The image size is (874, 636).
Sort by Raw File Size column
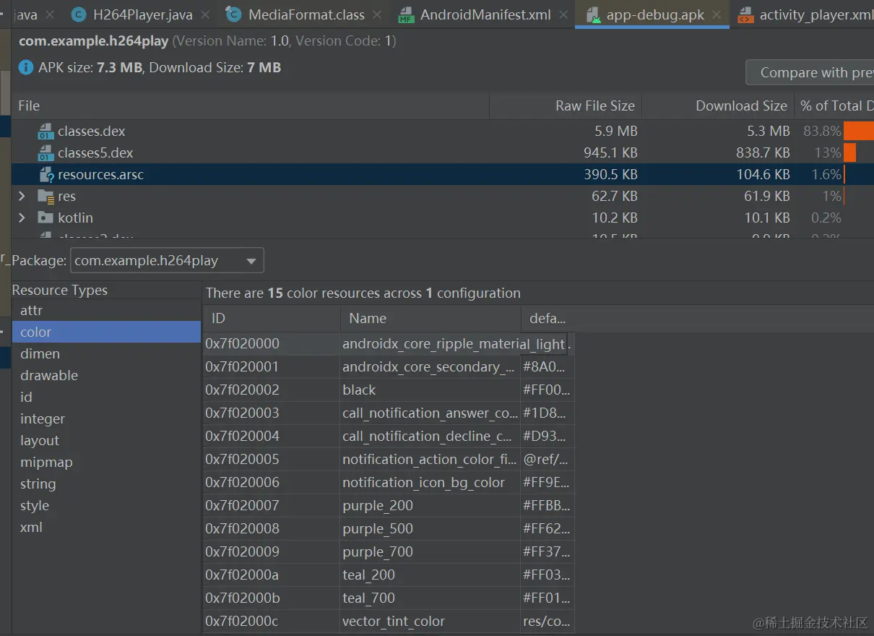click(x=566, y=106)
